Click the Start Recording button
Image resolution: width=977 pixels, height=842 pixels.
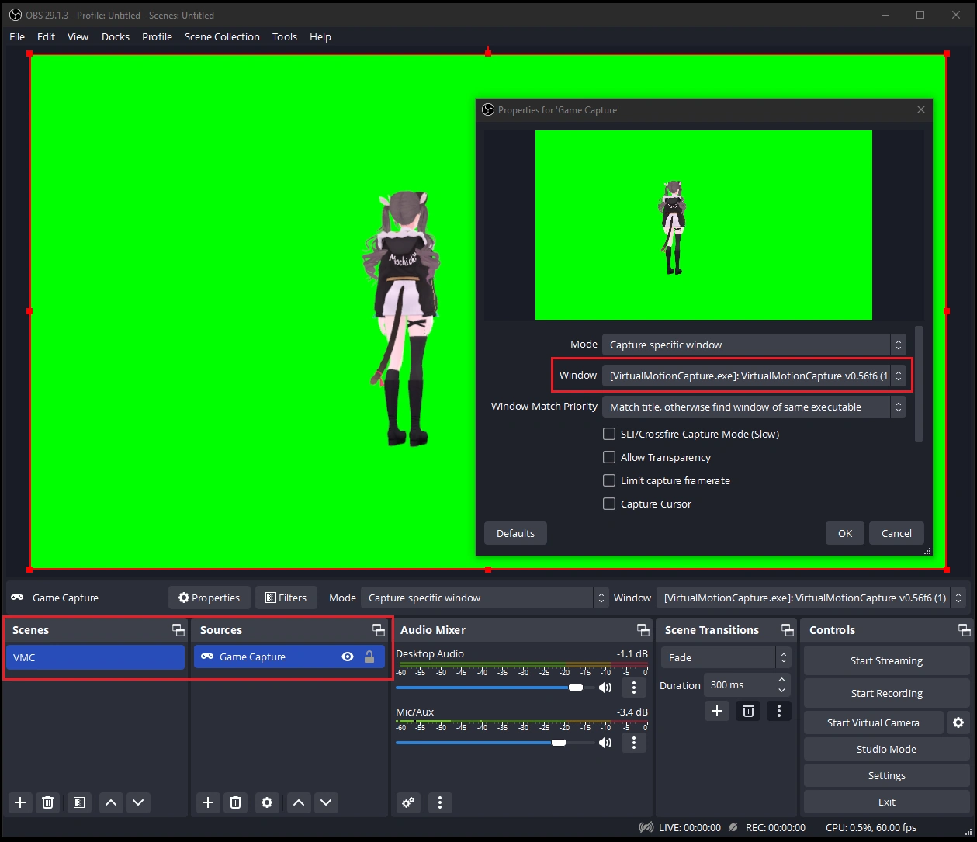[886, 693]
